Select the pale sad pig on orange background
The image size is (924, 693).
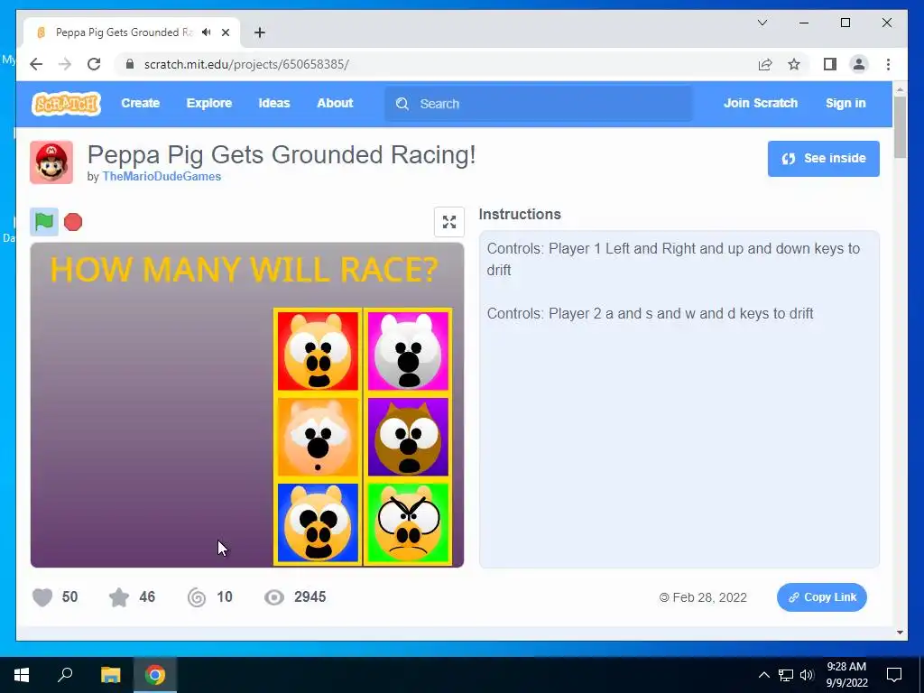click(319, 437)
